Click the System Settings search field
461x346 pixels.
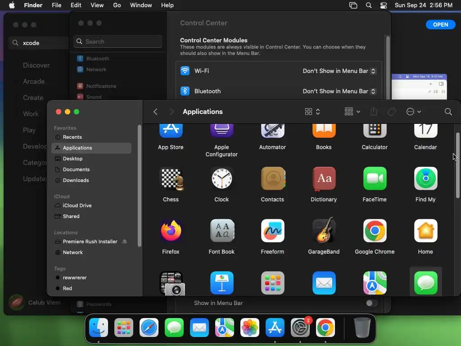click(118, 41)
